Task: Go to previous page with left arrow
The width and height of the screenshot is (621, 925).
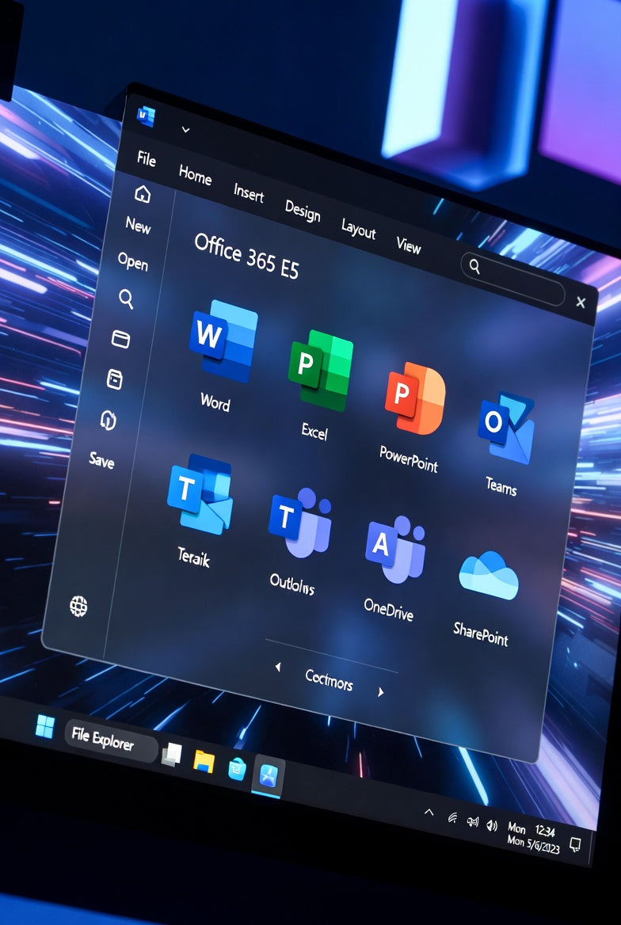Action: (x=278, y=668)
